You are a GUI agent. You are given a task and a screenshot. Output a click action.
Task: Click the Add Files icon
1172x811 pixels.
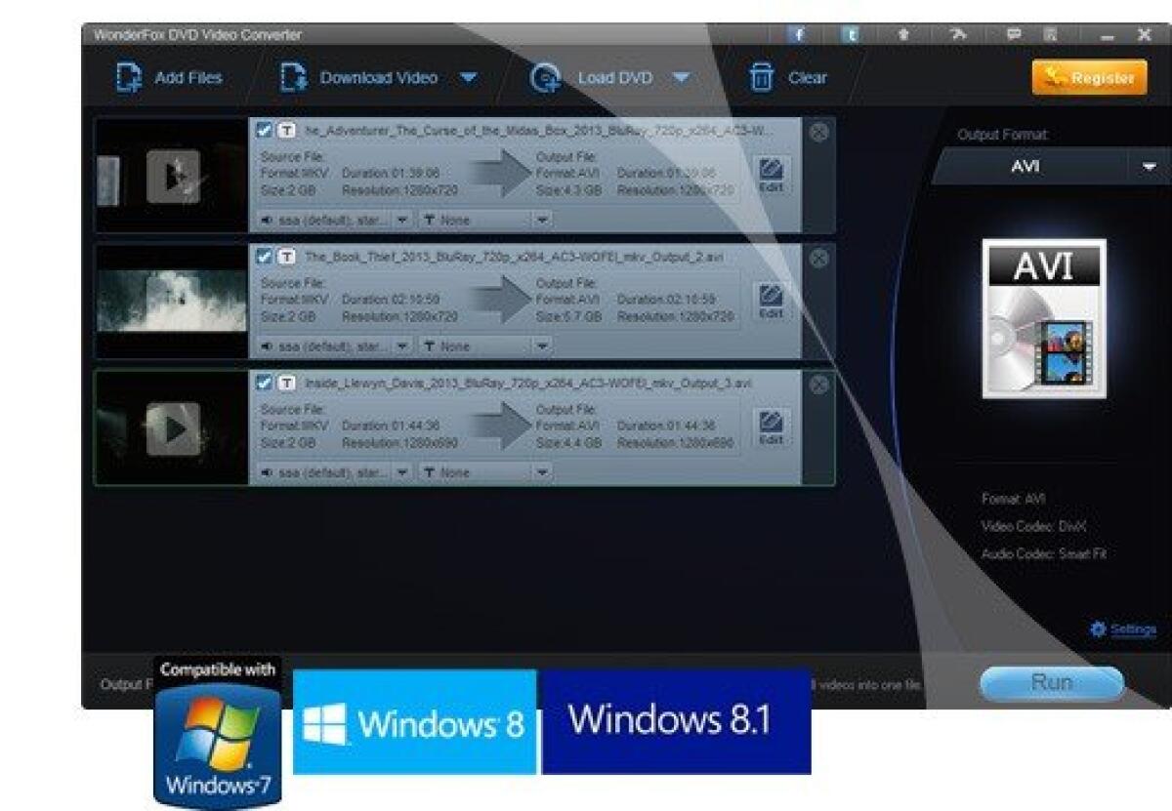[127, 77]
